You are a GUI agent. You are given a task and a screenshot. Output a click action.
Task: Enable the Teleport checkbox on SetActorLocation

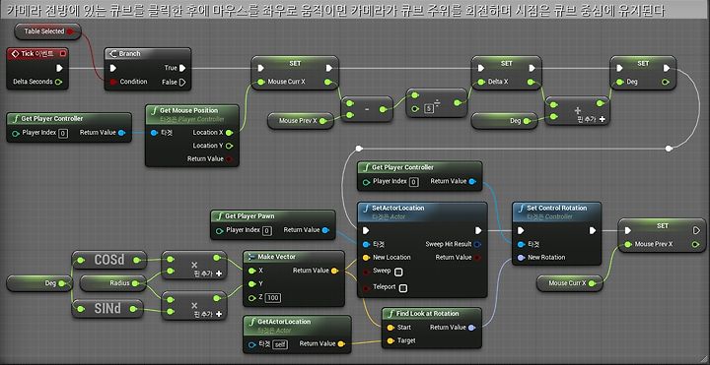pyautogui.click(x=402, y=287)
